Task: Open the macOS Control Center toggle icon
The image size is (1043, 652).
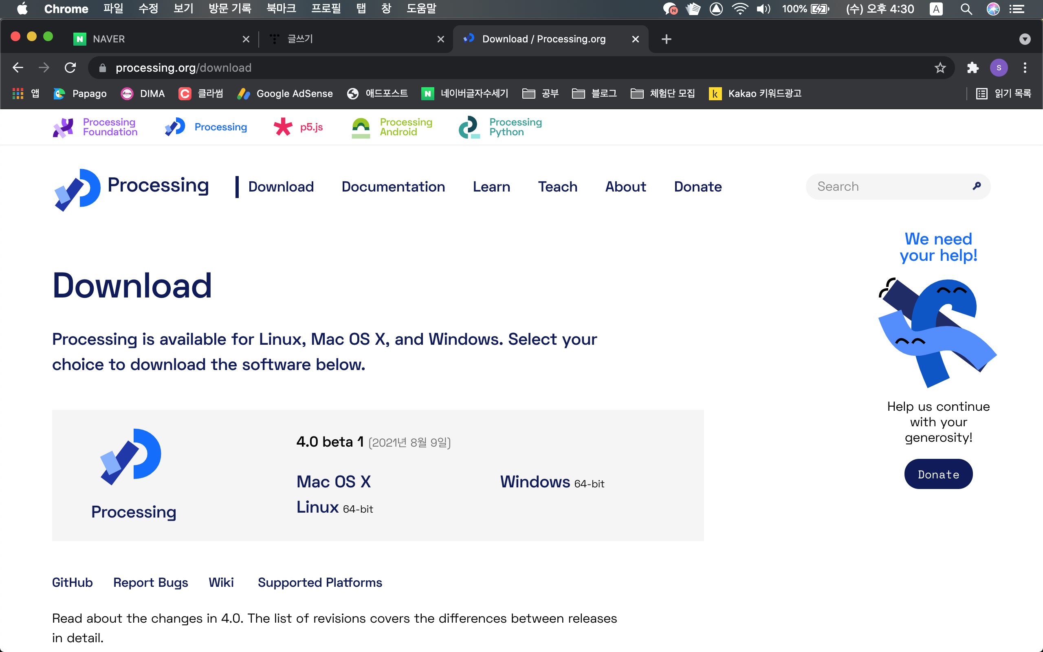Action: point(1017,9)
